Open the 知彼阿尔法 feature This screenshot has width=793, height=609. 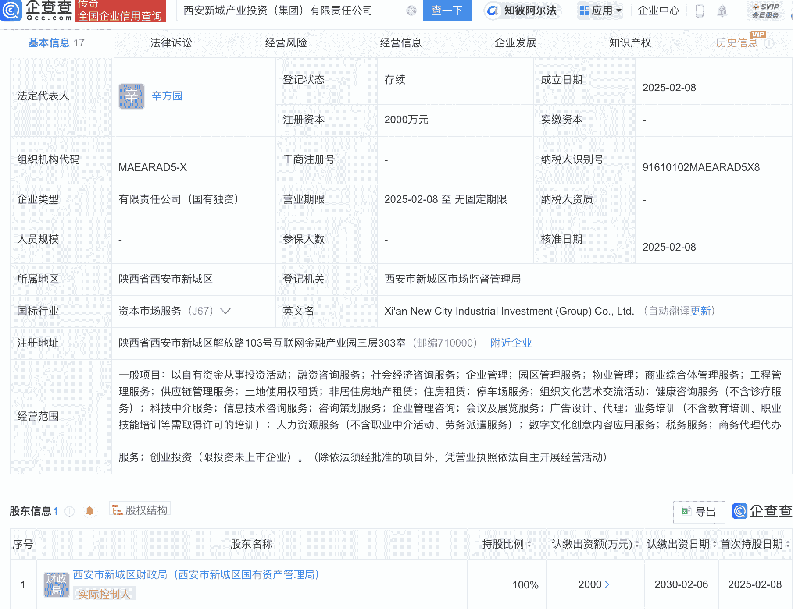(x=522, y=11)
